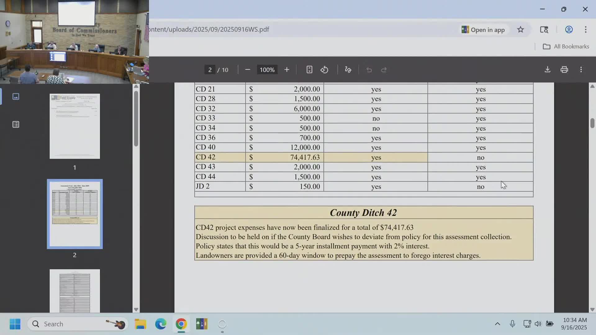Bookmark this page with star icon
The image size is (596, 335).
[x=521, y=29]
